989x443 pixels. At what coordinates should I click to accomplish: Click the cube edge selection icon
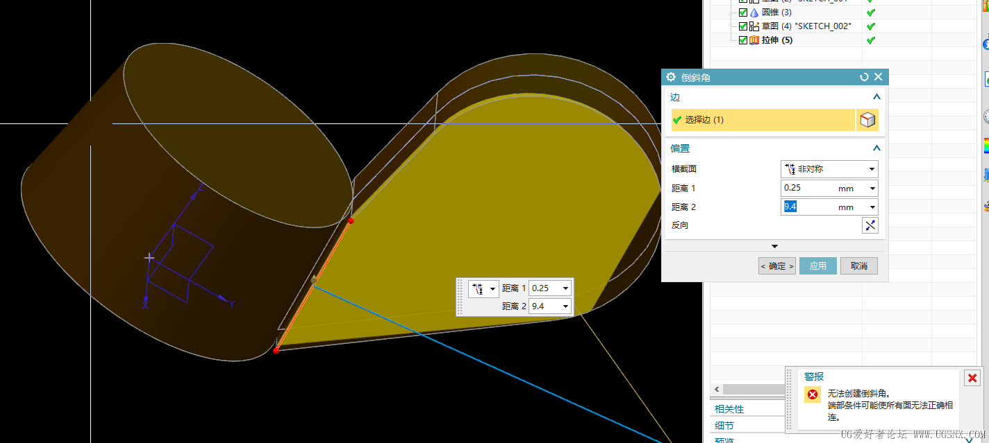[x=867, y=120]
